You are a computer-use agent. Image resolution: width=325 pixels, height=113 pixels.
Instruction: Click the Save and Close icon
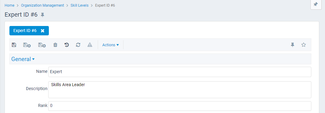[x=27, y=45]
